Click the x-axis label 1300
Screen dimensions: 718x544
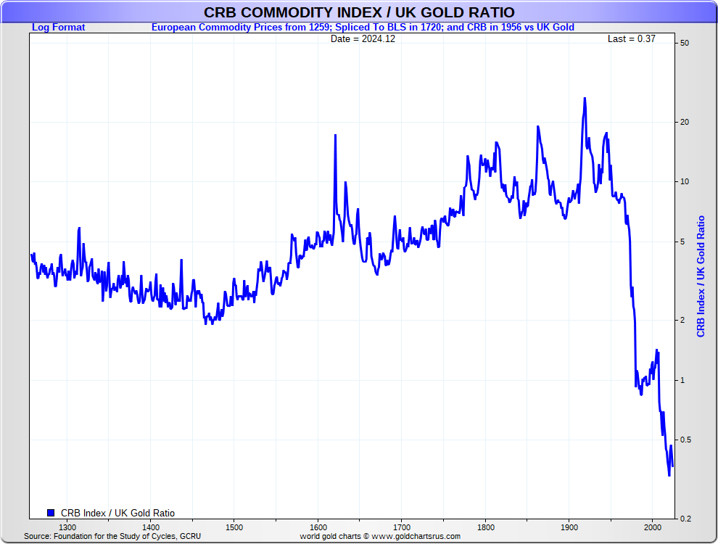[x=67, y=527]
